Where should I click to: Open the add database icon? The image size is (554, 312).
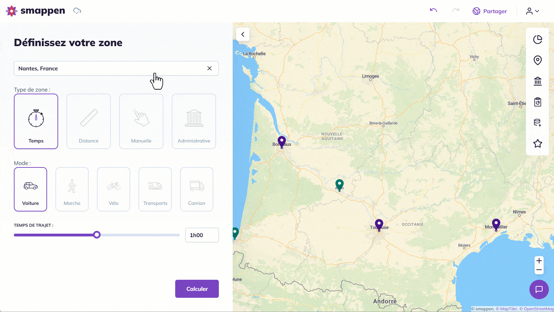coord(537,123)
